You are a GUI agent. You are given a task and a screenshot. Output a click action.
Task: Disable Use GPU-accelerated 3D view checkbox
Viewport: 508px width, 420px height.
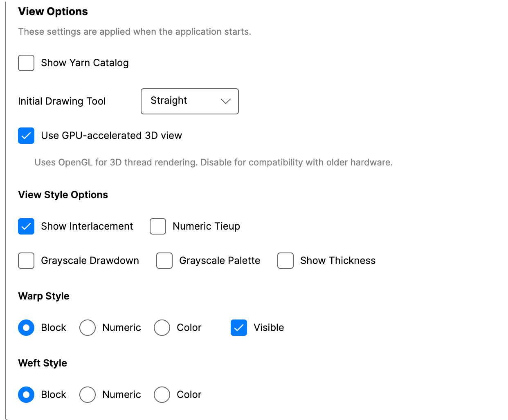tap(26, 136)
